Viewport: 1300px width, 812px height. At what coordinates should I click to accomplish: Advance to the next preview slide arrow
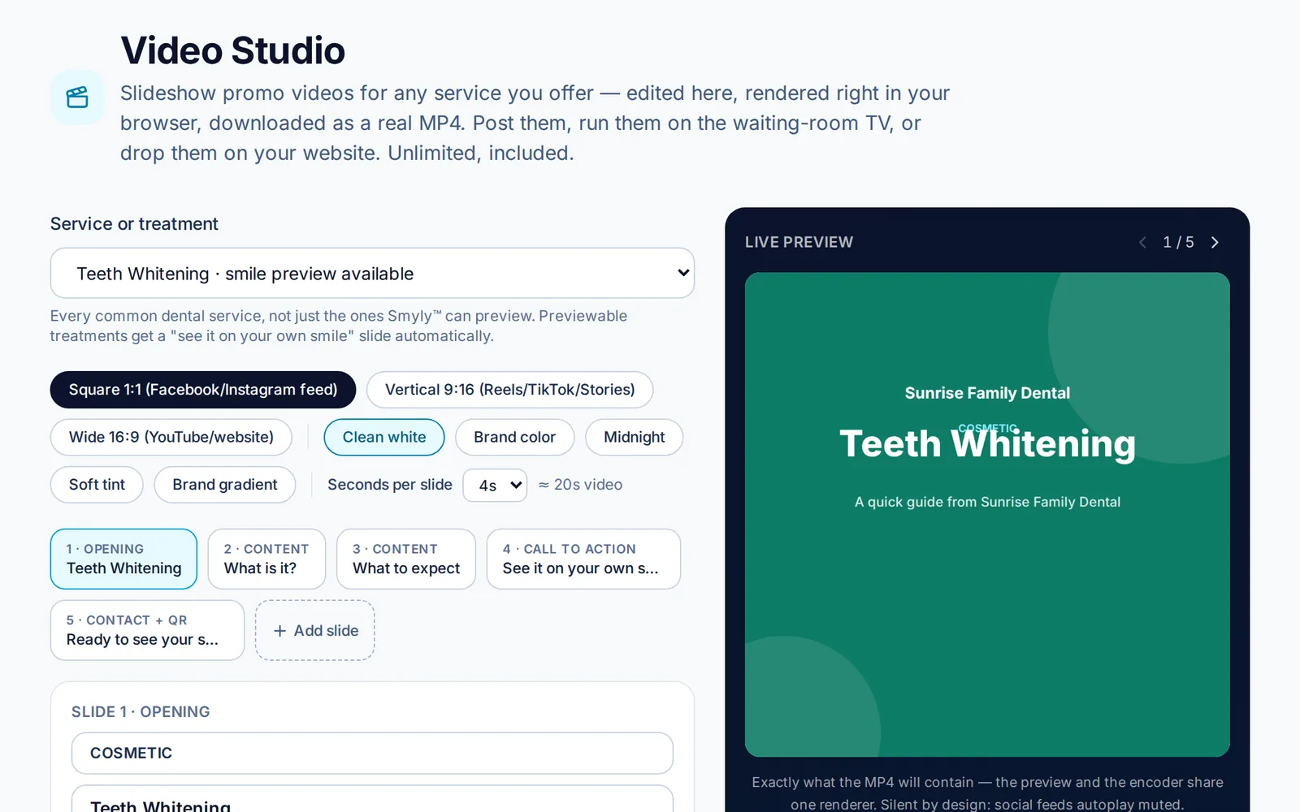click(x=1215, y=242)
